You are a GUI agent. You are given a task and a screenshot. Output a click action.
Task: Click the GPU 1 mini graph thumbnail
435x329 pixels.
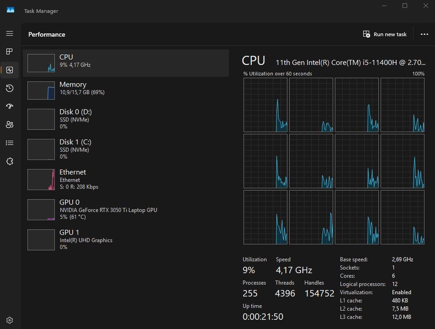coord(41,240)
